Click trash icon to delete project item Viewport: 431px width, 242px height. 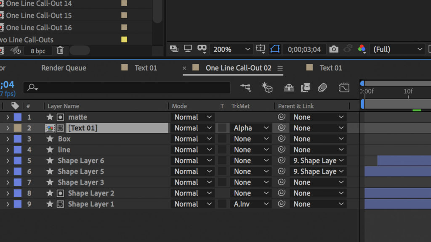[x=60, y=50]
